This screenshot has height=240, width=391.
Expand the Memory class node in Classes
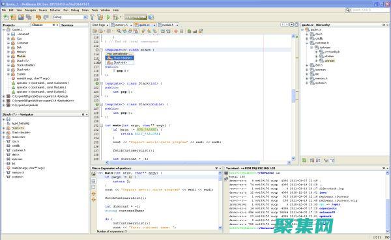pos(8,52)
